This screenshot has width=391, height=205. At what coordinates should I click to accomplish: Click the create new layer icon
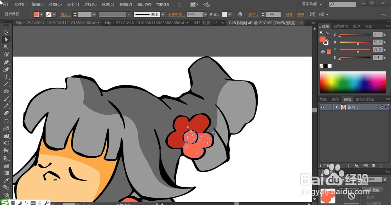tap(373, 166)
